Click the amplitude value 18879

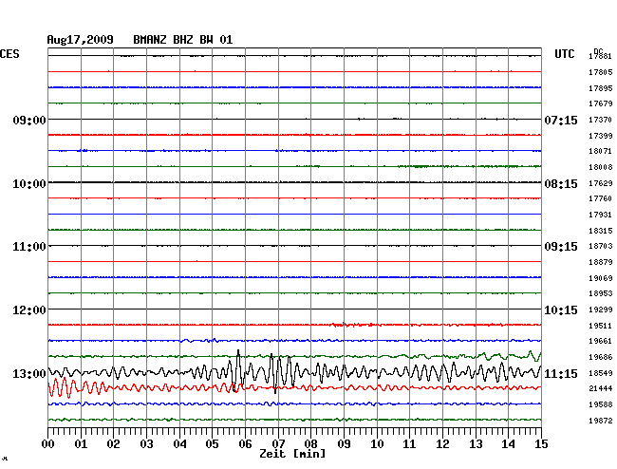[x=601, y=262]
